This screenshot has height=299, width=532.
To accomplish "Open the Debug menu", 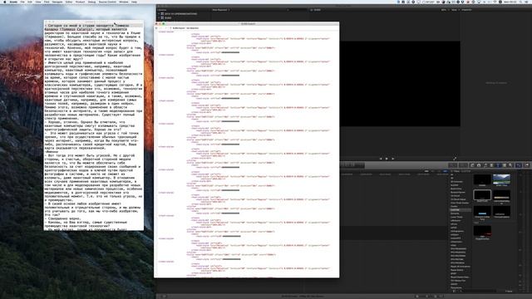I will click(x=91, y=2).
